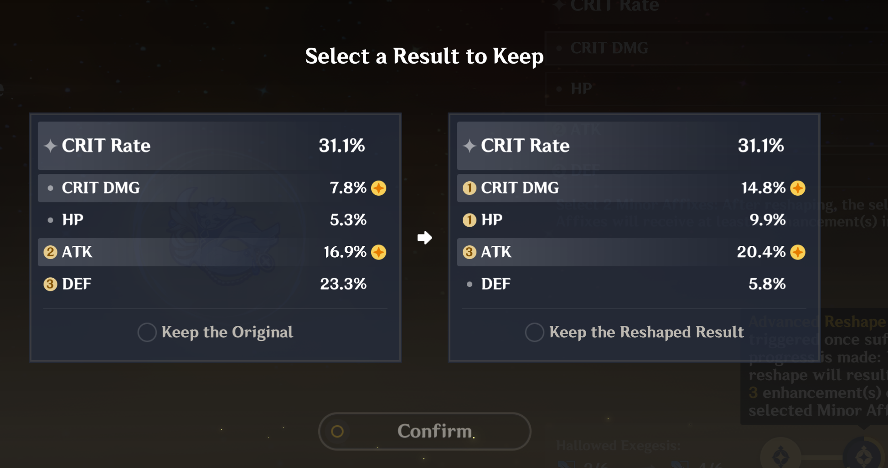Click the gold star icon beside 16.9% ATK

click(x=378, y=252)
